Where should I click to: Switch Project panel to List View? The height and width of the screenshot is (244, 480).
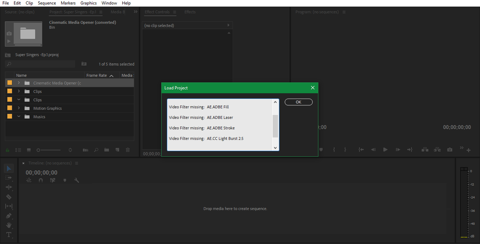pos(18,150)
